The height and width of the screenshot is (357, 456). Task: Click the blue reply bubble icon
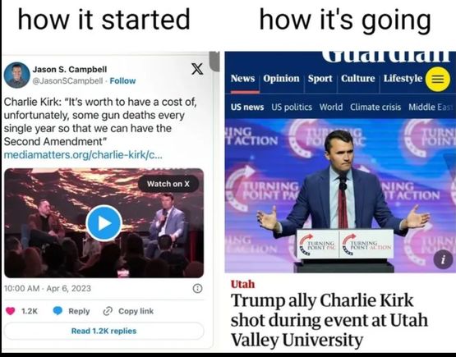(58, 311)
